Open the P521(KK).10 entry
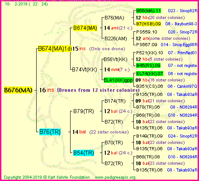Image resolution: width=199 pixels, height=181 pixels. (150, 53)
